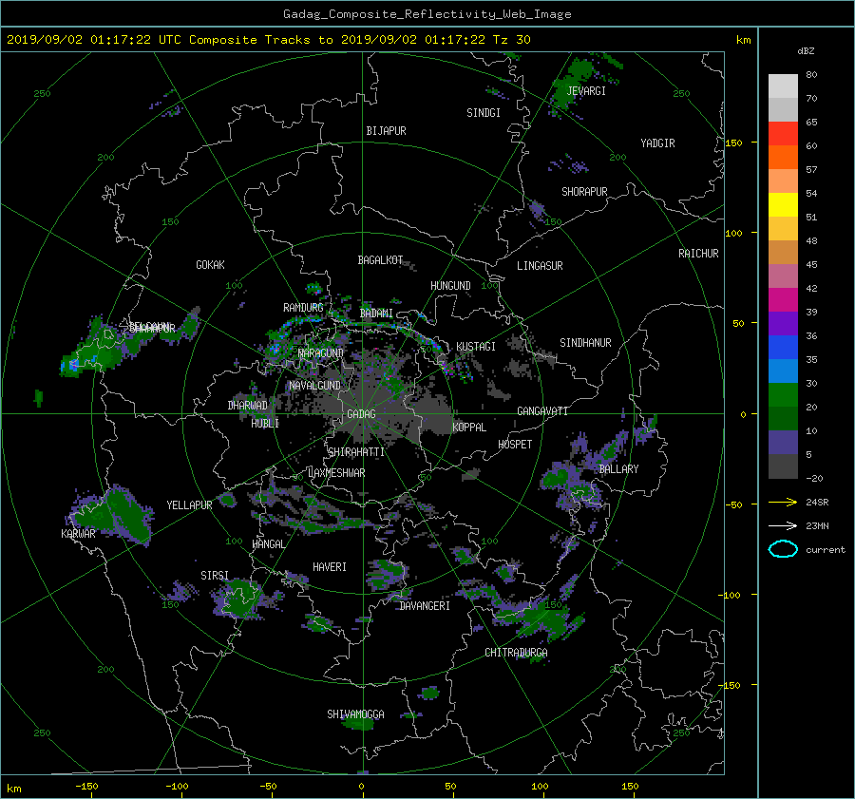Click the RAMDURG city label
Screen dimensions: 855x799
pos(303,308)
